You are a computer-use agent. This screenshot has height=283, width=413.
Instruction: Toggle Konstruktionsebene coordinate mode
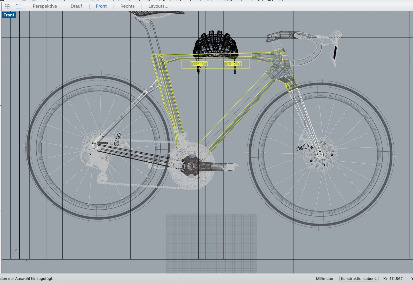359,279
